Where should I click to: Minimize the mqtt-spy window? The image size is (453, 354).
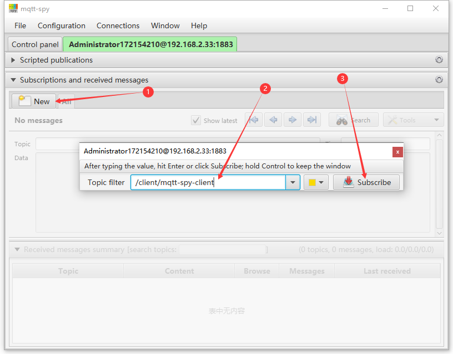[x=385, y=9]
